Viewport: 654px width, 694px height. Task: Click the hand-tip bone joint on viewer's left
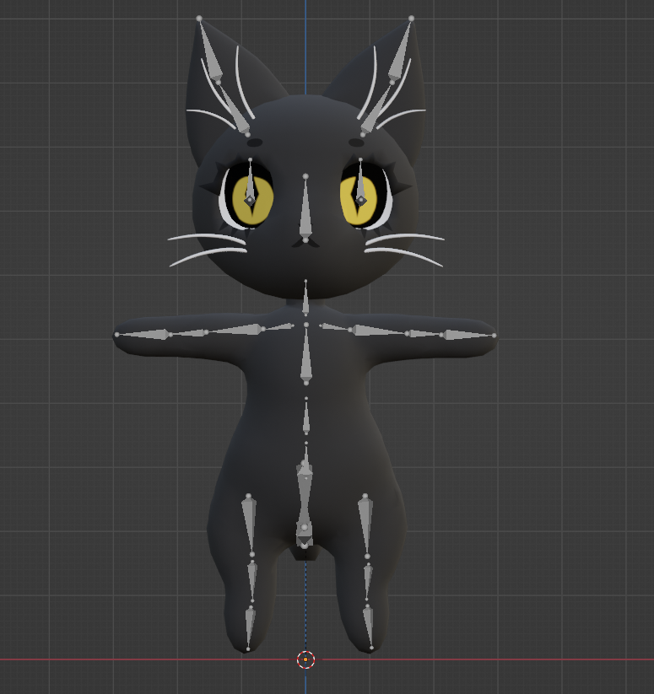coord(117,335)
